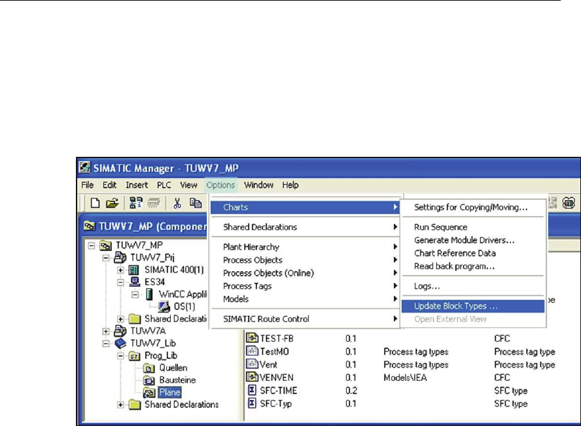Click the Vent process tag icon
Image resolution: width=581 pixels, height=426 pixels.
pyautogui.click(x=252, y=364)
